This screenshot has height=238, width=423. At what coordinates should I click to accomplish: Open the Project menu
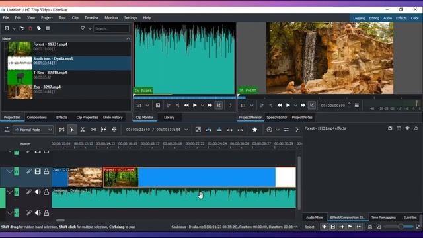[x=47, y=18]
